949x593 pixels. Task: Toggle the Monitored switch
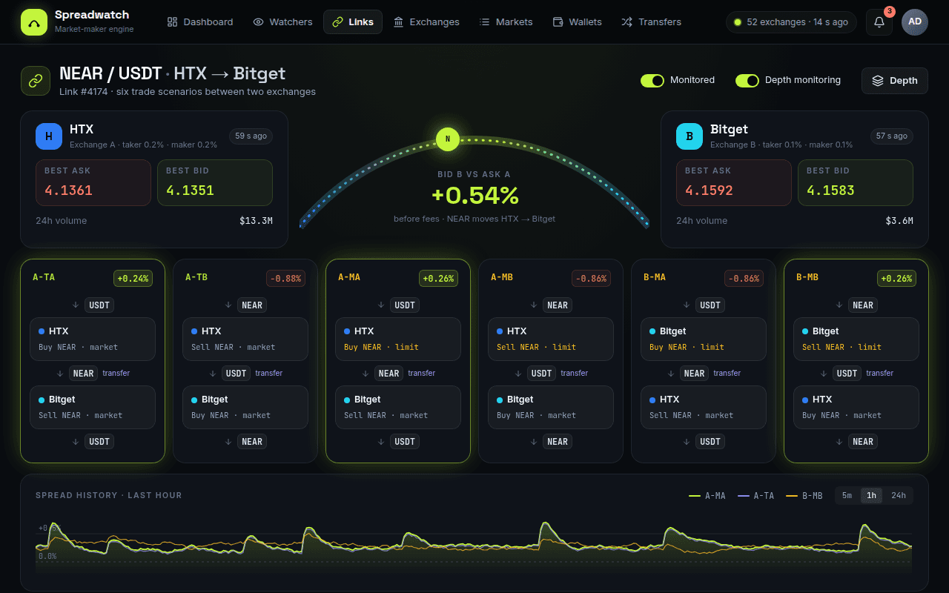click(652, 81)
